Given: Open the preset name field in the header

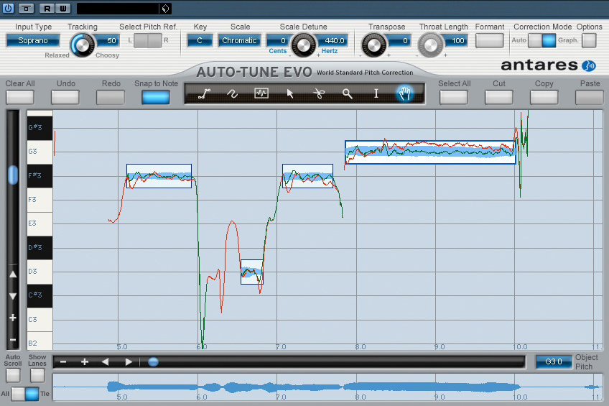Looking at the screenshot, I should [118, 9].
